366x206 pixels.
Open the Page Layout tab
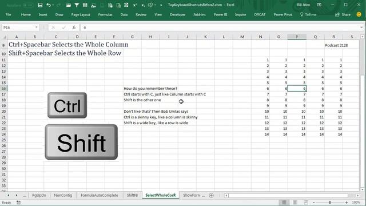pos(81,14)
